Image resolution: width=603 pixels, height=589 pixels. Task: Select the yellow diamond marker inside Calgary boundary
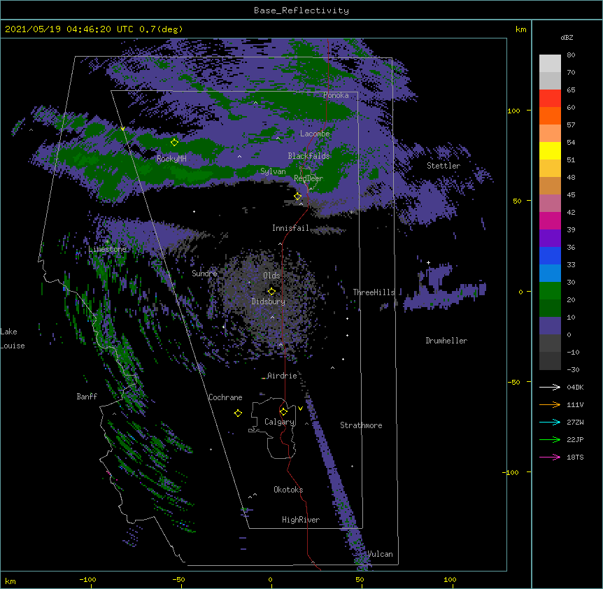(283, 412)
